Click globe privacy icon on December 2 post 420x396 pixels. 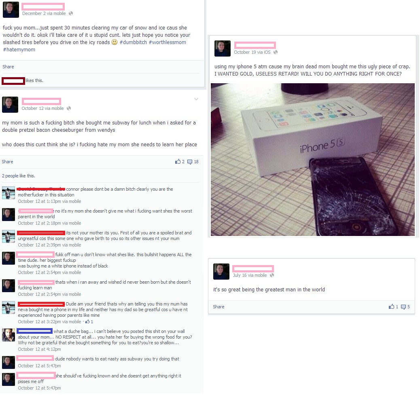(x=71, y=13)
